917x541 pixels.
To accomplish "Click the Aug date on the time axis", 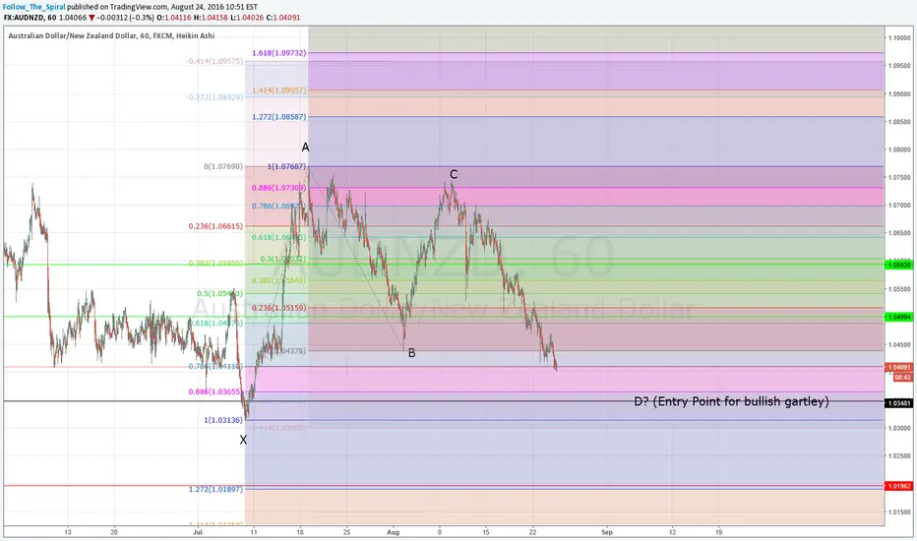I will pyautogui.click(x=393, y=532).
